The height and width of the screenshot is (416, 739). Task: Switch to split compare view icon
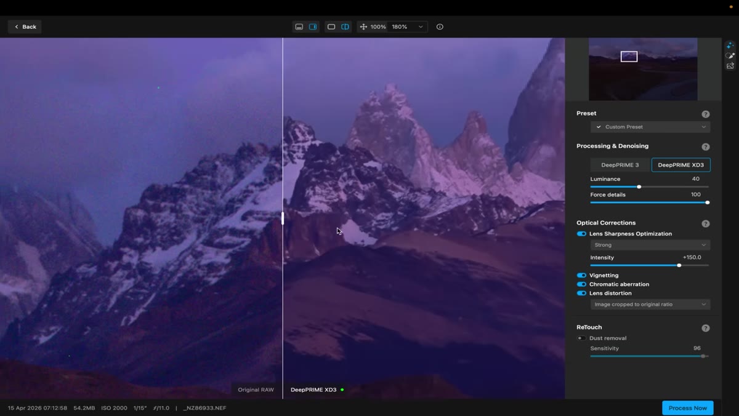coord(345,27)
